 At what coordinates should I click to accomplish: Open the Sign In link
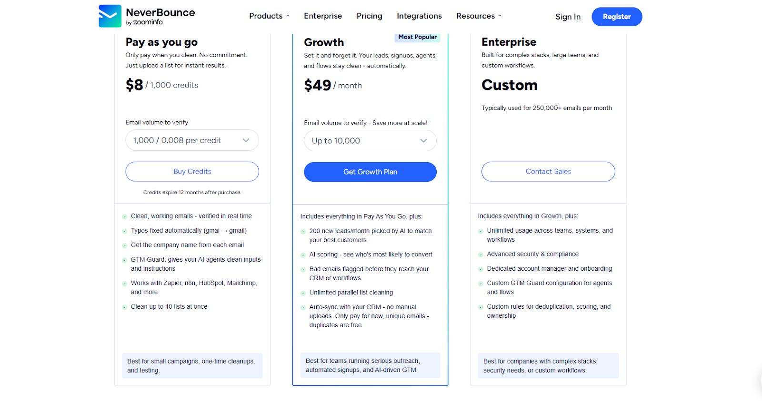[568, 16]
